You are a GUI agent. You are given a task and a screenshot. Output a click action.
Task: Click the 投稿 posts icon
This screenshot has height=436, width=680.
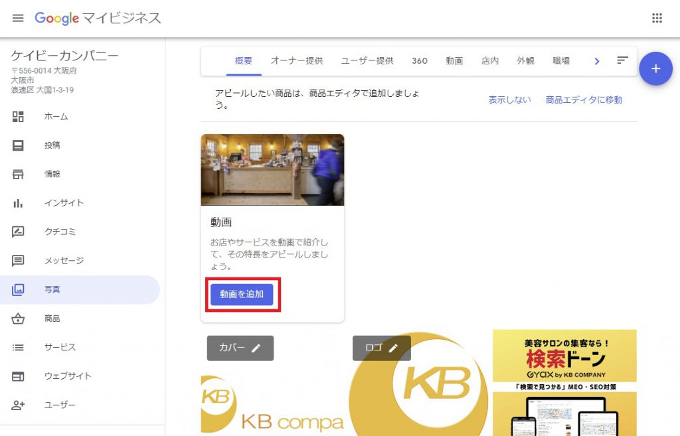[18, 145]
